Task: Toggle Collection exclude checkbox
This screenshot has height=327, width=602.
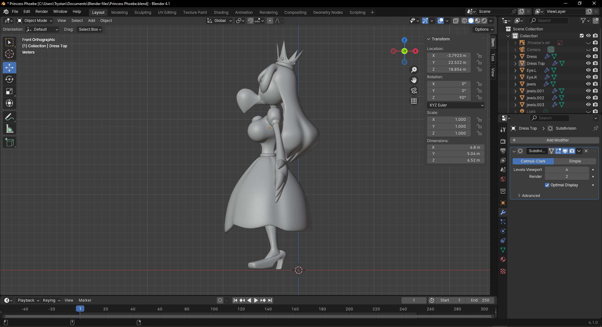Action: pyautogui.click(x=582, y=36)
